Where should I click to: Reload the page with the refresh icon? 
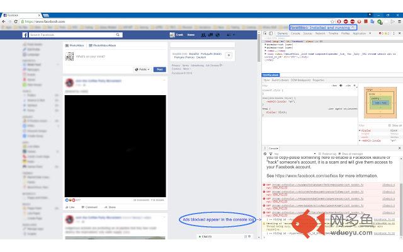pyautogui.click(x=16, y=21)
